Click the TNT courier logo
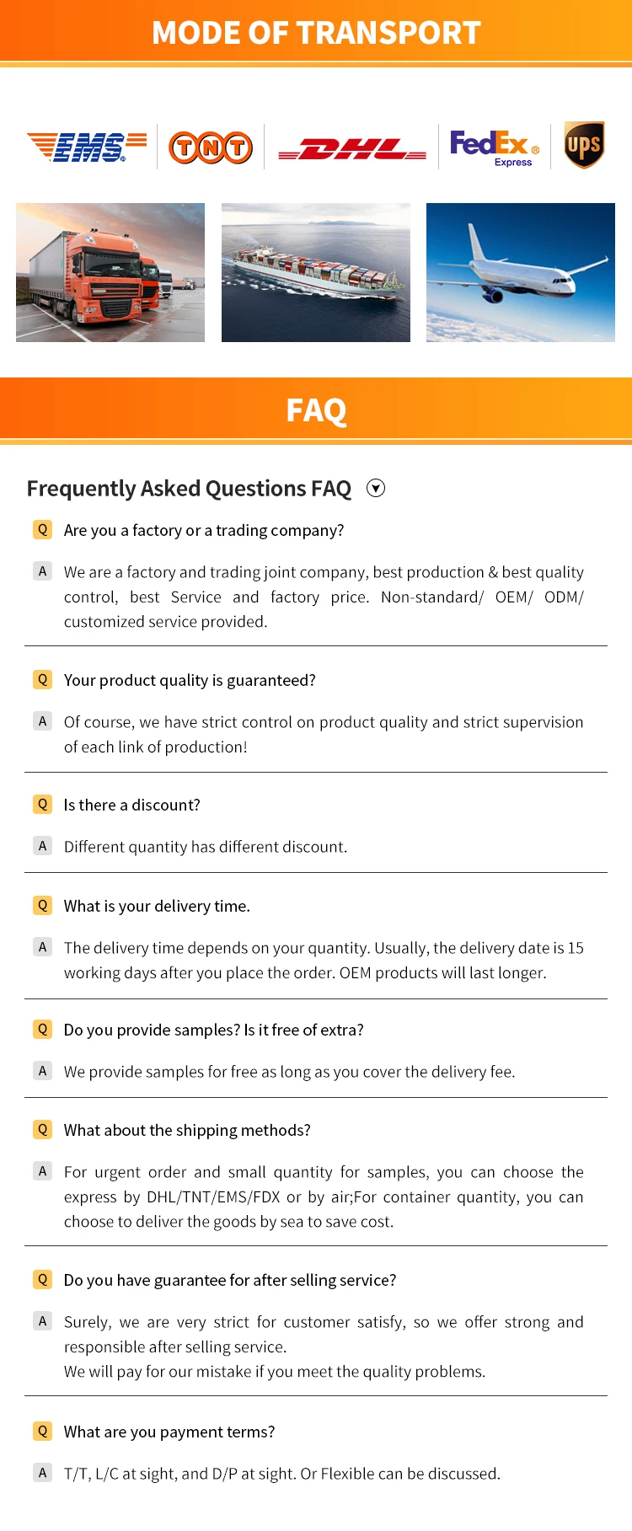This screenshot has width=632, height=1531. tap(211, 147)
